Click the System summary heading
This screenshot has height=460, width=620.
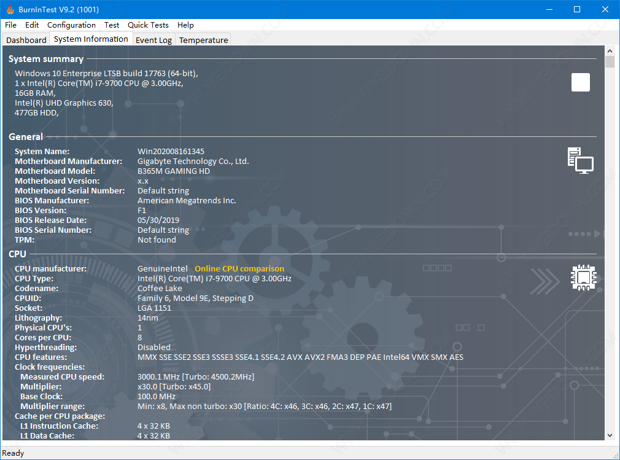pos(46,59)
